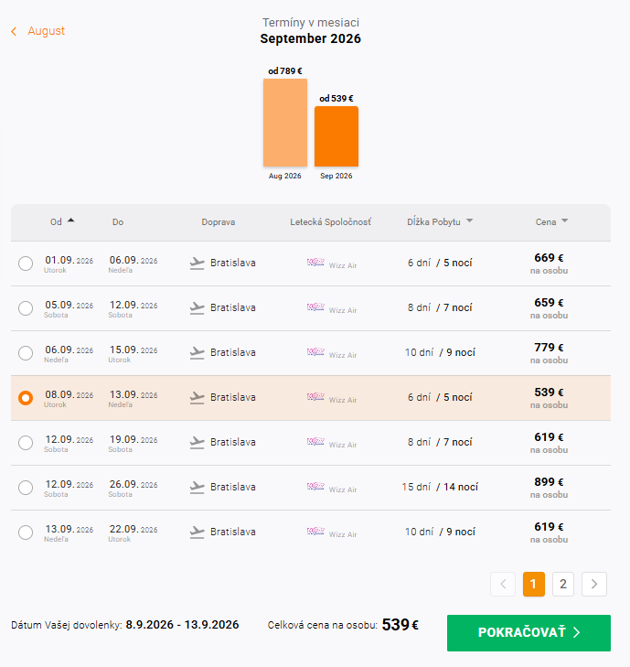The height and width of the screenshot is (667, 630).
Task: Choose the 06.09–15.09 term radio button
Action: pos(26,353)
